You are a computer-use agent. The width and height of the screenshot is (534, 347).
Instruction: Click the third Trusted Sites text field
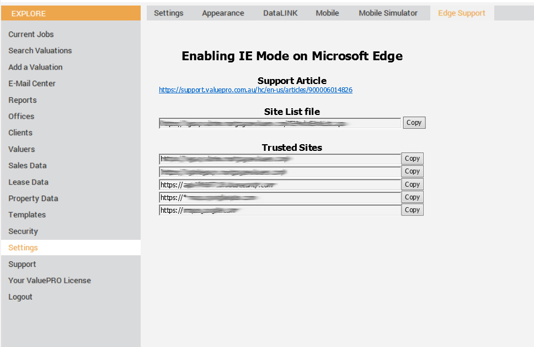click(x=280, y=185)
